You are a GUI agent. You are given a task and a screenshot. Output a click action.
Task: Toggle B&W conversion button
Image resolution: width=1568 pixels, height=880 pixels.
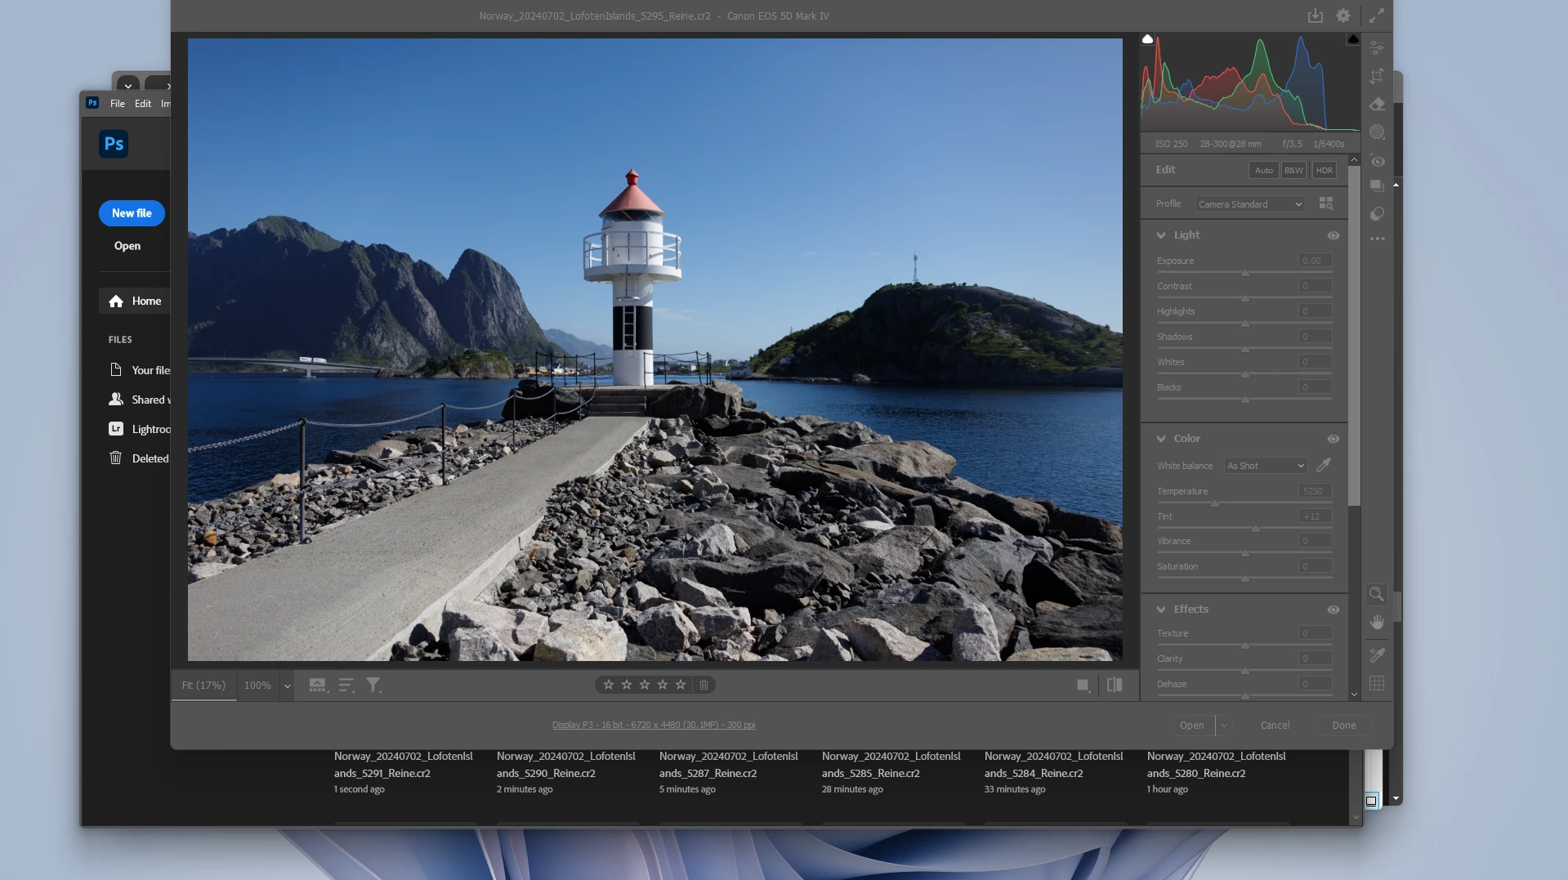point(1293,170)
